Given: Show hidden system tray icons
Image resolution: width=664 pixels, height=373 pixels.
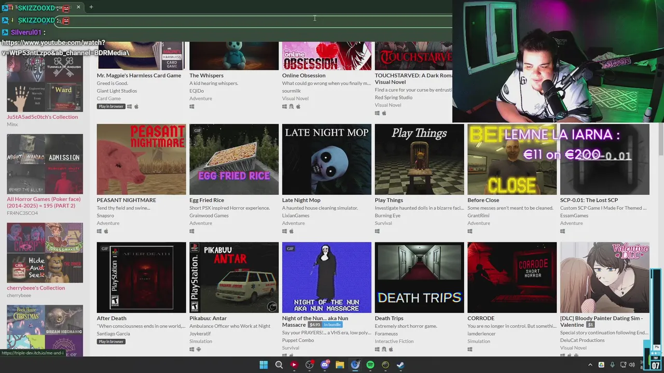Looking at the screenshot, I should pos(590,365).
